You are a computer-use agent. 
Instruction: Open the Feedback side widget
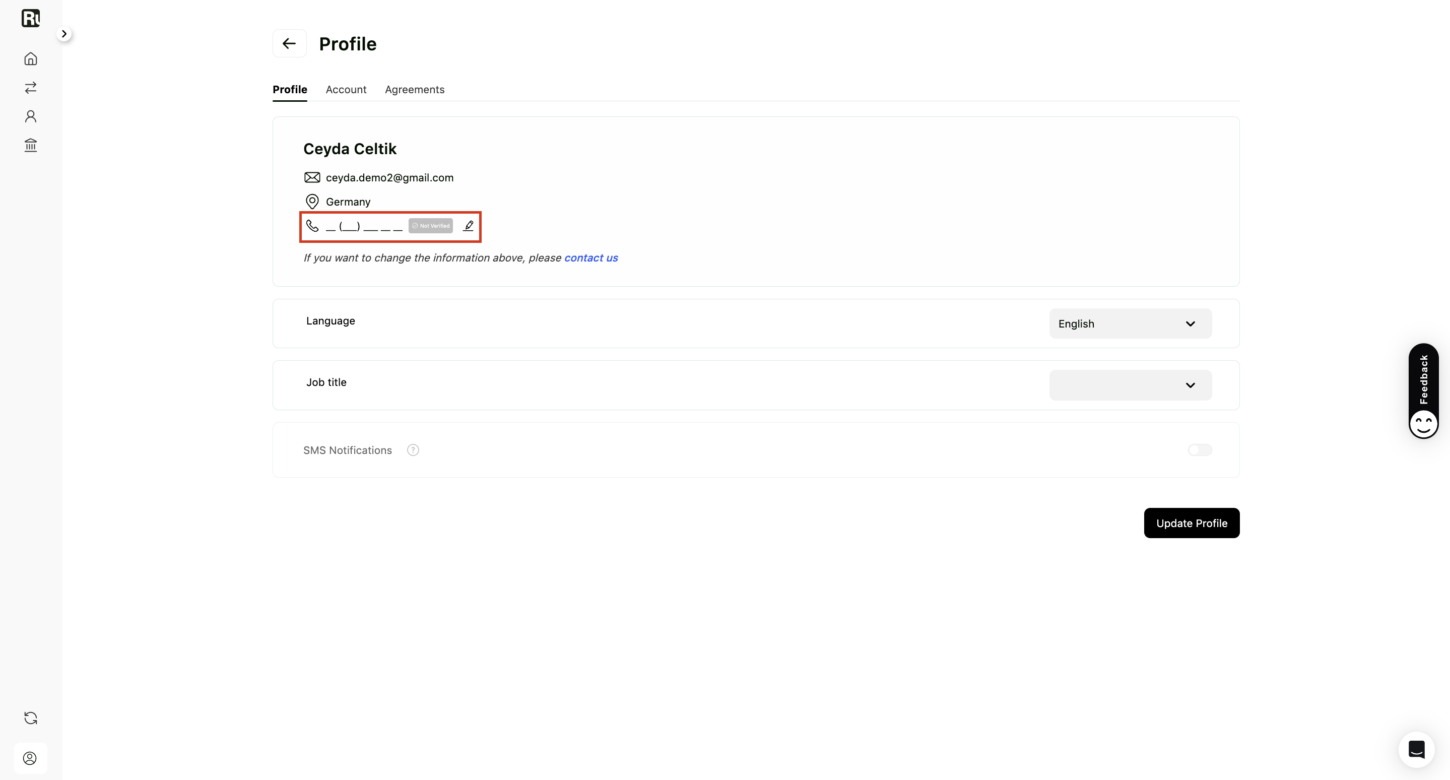pyautogui.click(x=1423, y=391)
